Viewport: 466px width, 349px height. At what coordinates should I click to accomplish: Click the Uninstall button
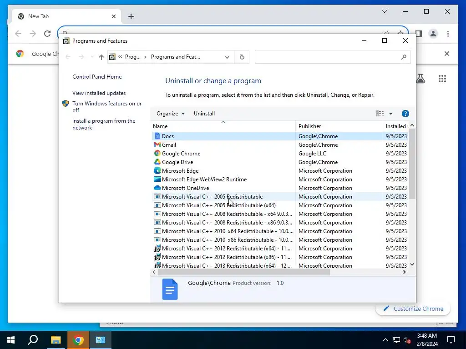pyautogui.click(x=204, y=114)
